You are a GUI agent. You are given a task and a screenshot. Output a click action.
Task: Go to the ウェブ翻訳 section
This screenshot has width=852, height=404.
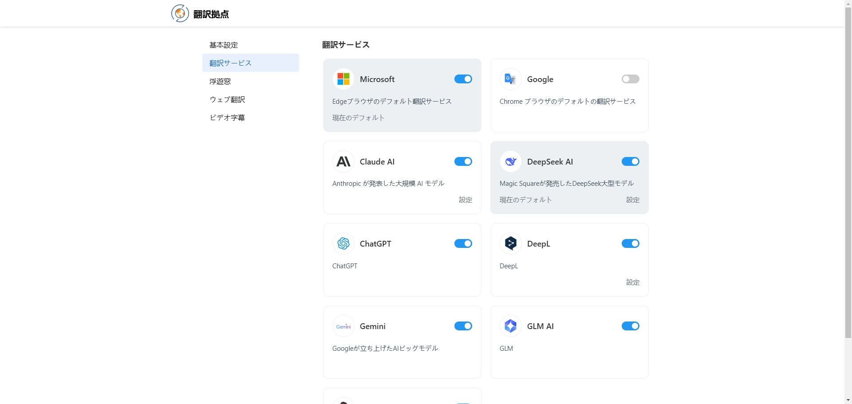pos(251,99)
